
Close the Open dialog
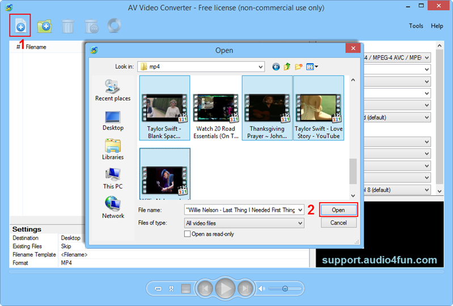click(x=353, y=48)
